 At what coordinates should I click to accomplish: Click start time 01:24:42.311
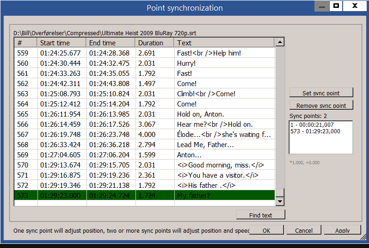click(60, 84)
